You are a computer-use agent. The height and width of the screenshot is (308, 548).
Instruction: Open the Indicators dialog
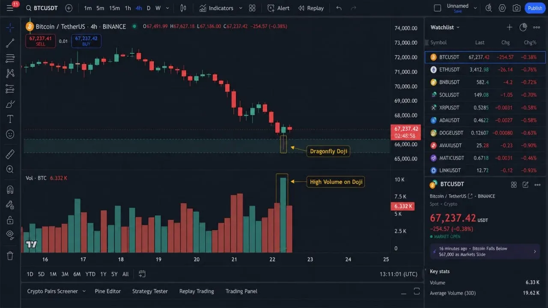216,8
